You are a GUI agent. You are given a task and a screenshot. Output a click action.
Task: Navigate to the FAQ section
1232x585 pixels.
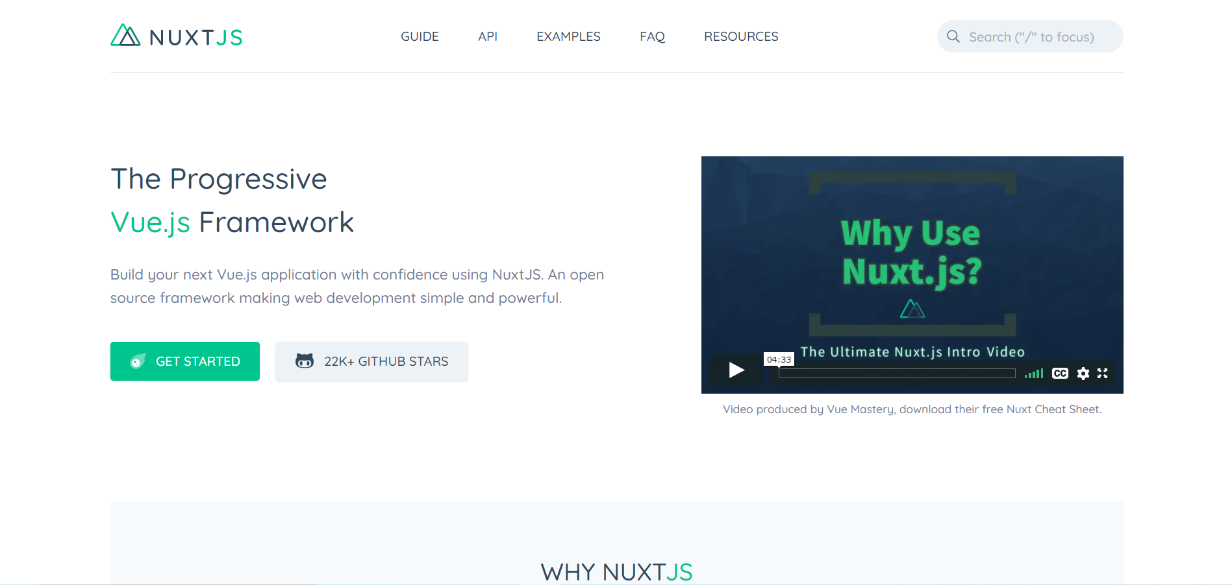tap(652, 37)
